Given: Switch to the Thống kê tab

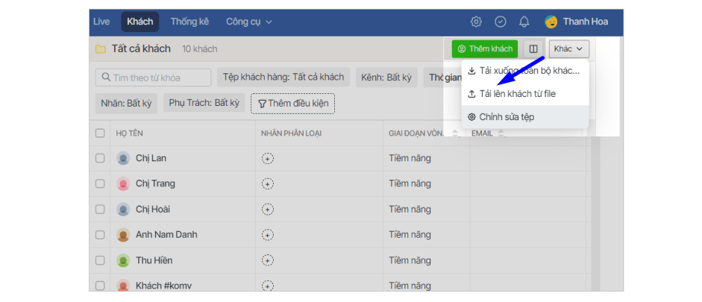Looking at the screenshot, I should [x=189, y=22].
